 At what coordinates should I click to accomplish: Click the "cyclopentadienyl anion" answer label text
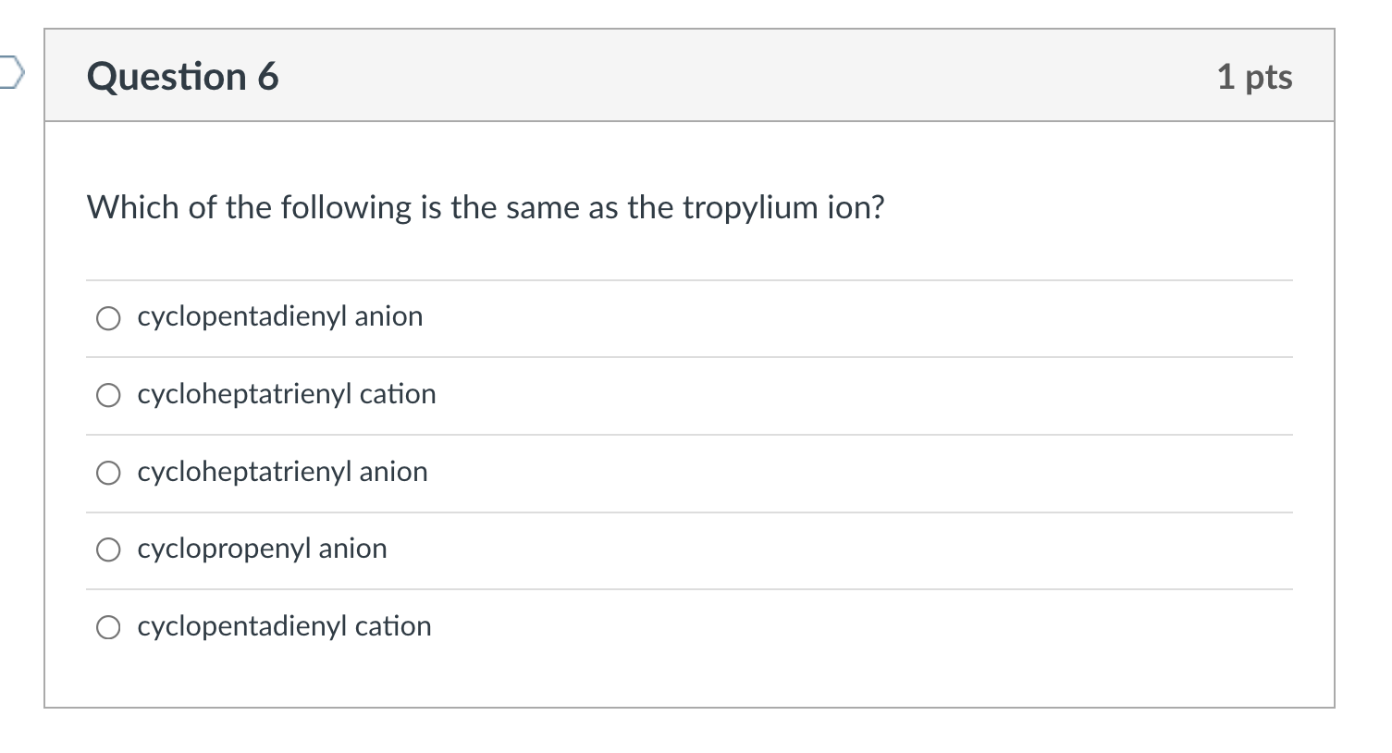coord(279,316)
